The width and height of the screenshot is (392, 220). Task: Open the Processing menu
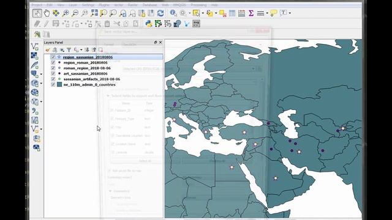(x=198, y=5)
